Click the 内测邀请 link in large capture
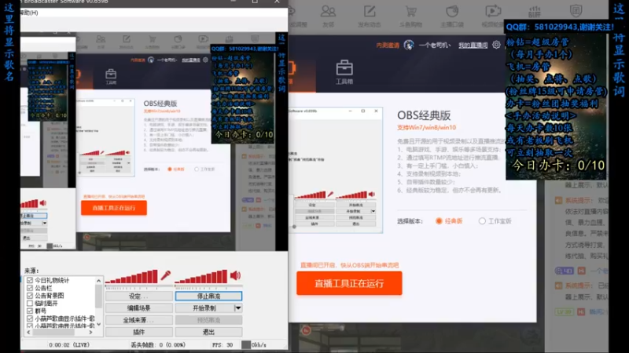Viewport: 629px width, 353px height. coord(388,45)
